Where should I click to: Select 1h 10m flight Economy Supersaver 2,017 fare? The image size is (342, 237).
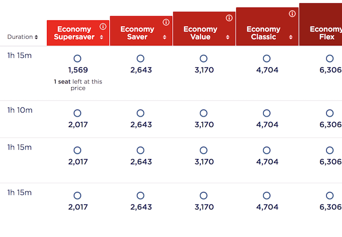[77, 113]
